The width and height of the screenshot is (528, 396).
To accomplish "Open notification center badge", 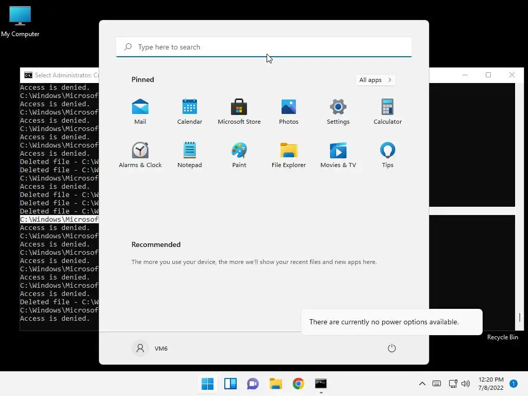I will click(x=514, y=383).
